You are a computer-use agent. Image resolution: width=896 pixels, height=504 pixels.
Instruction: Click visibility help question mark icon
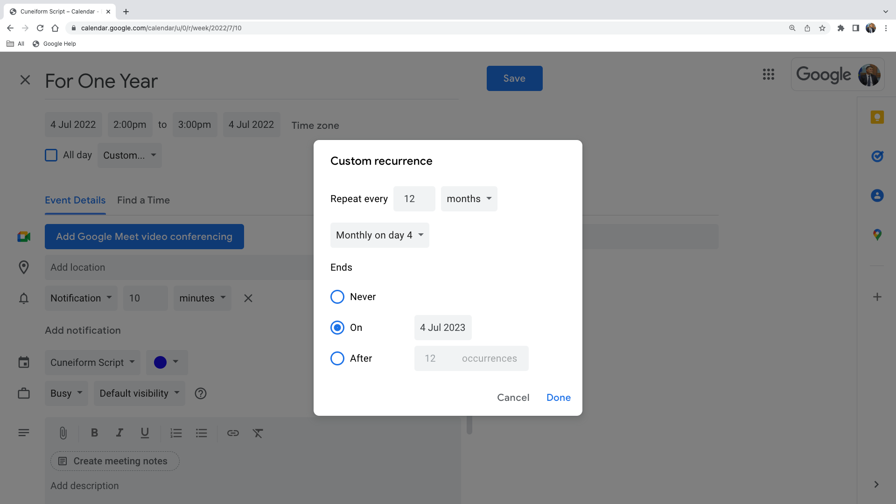tap(201, 393)
